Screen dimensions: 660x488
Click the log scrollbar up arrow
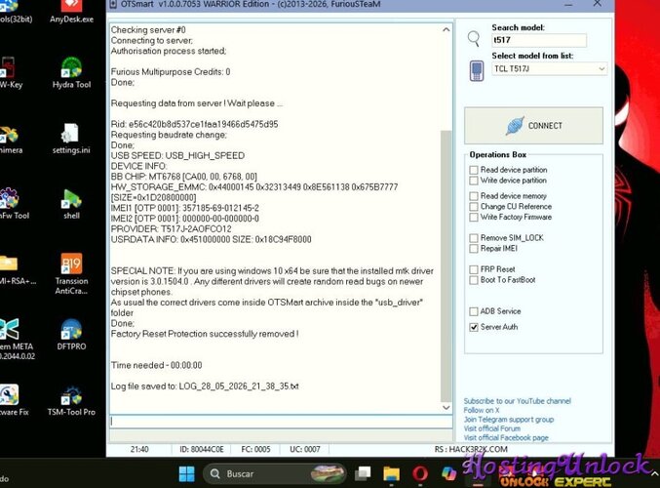[446, 29]
